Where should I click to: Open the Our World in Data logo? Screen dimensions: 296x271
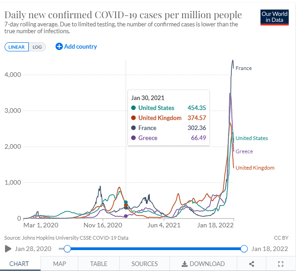275,17
